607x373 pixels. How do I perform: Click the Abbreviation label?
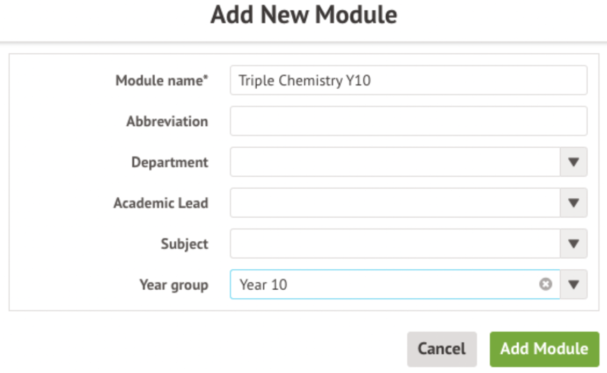tap(167, 121)
